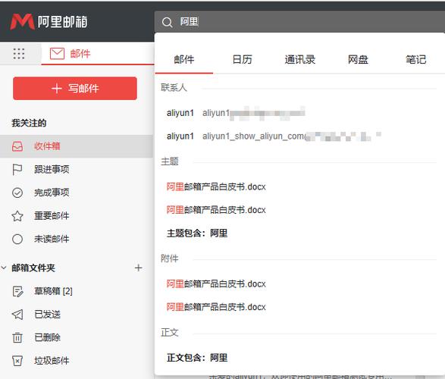Screen dimensions: 445x379
Task: Open 垃圾邮件 folder
Action: pyautogui.click(x=77, y=361)
